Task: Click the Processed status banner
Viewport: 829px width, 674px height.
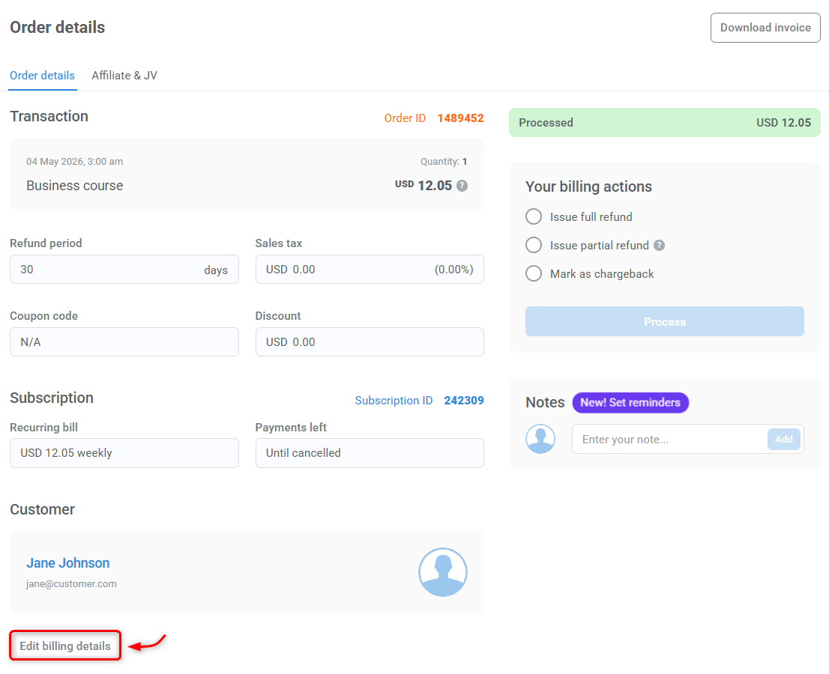Action: [x=665, y=123]
